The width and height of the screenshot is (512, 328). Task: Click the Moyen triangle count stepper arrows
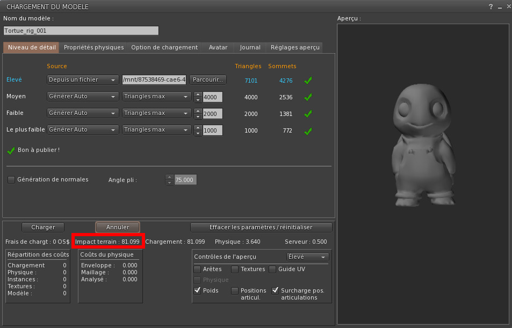[197, 97]
